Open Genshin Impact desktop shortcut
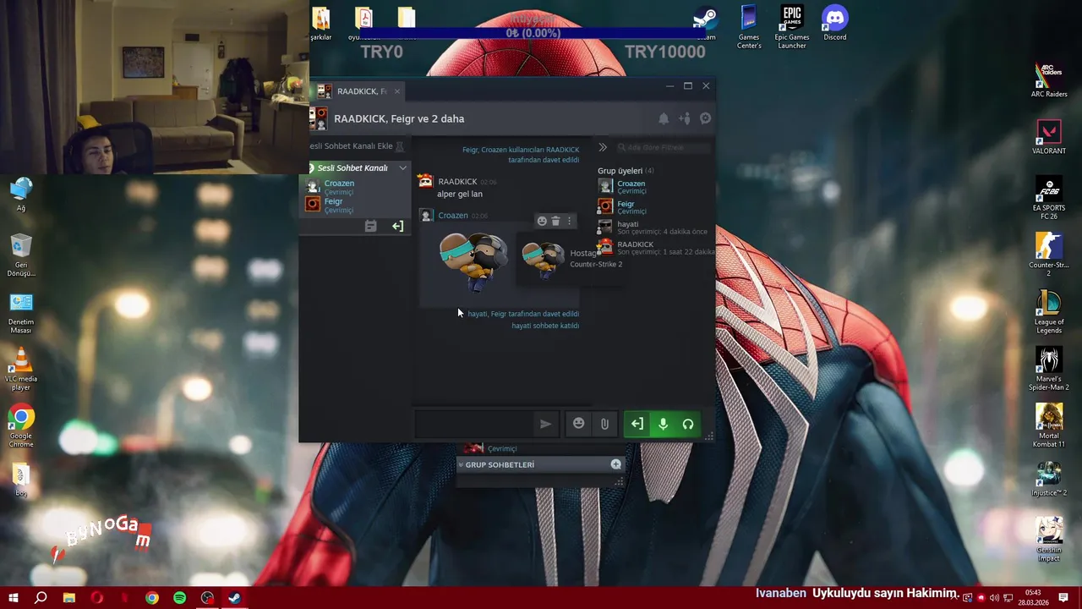This screenshot has width=1082, height=609. (x=1049, y=539)
